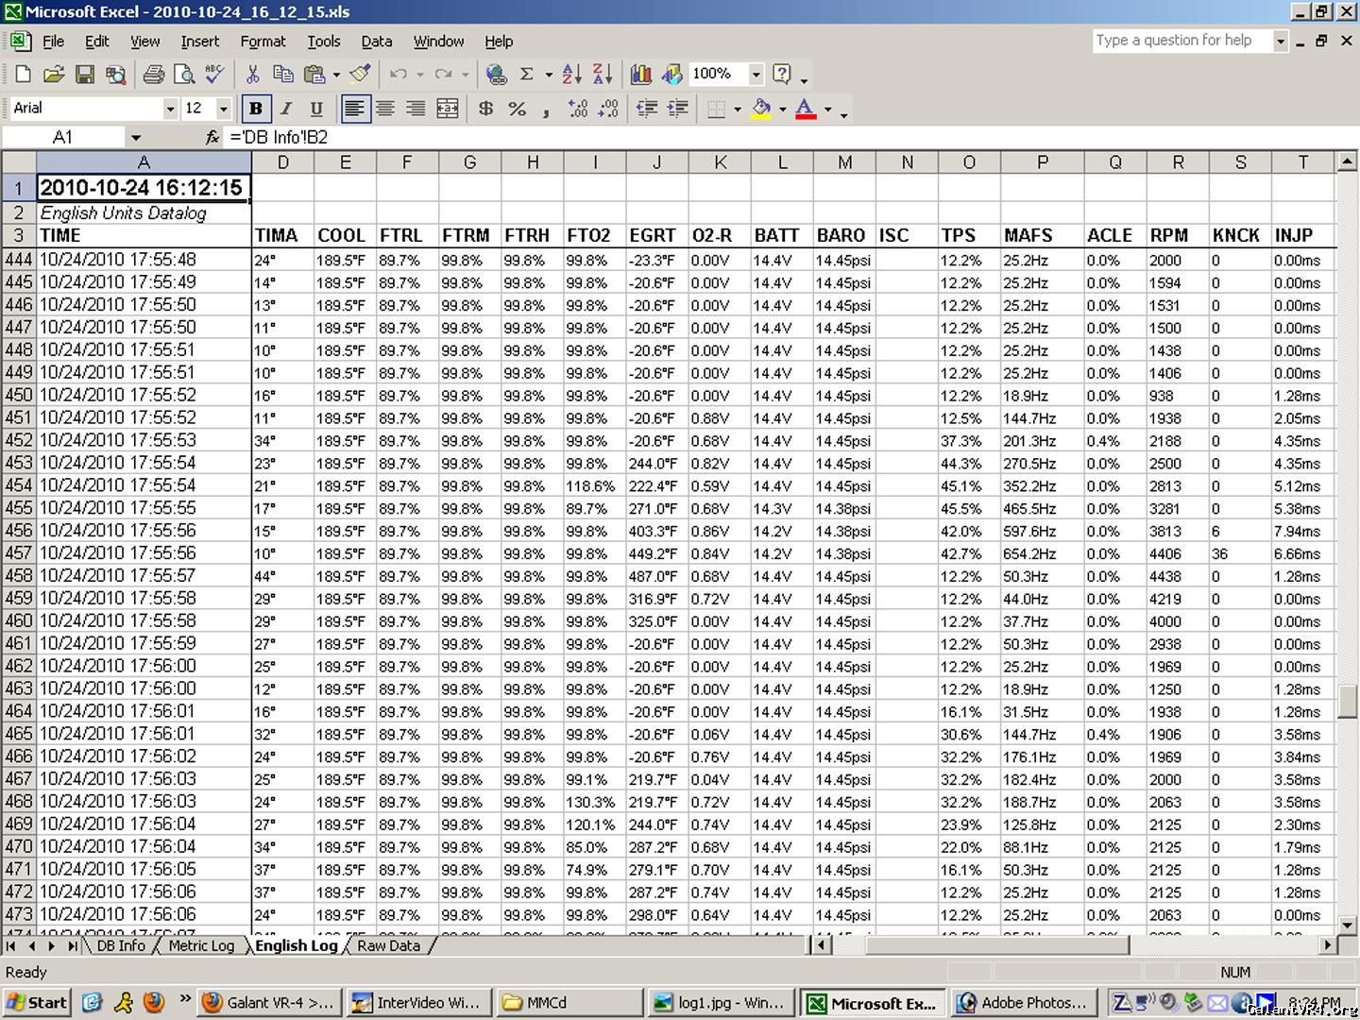The width and height of the screenshot is (1360, 1020).
Task: Click the Save icon in the toolbar
Action: [x=85, y=75]
